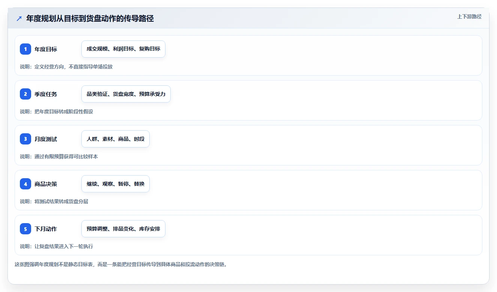The width and height of the screenshot is (497, 292).
Task: Select the step 1 number badge
Action: [x=26, y=49]
